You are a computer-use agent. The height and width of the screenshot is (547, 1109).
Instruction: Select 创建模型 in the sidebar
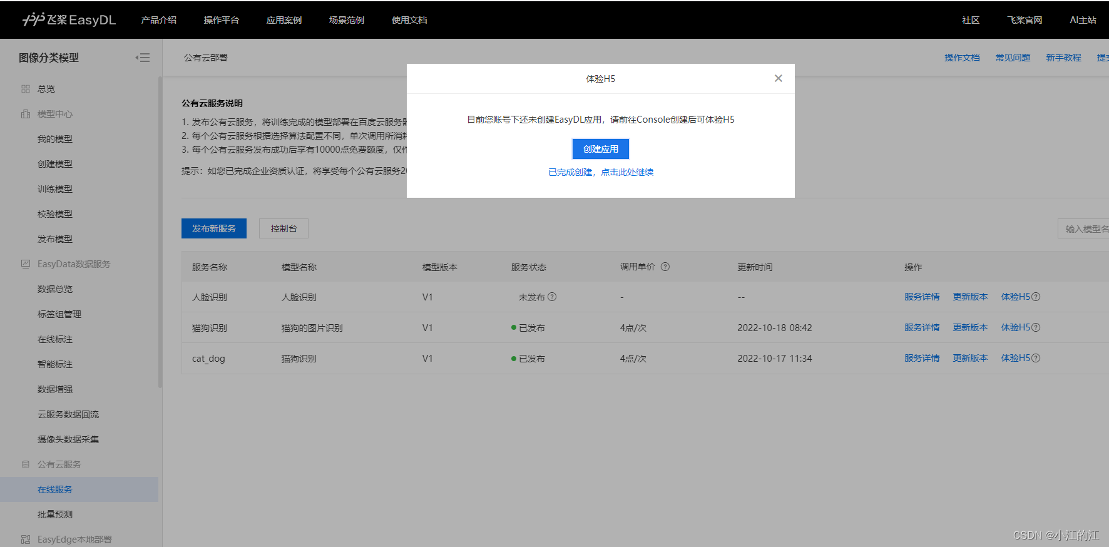pyautogui.click(x=55, y=164)
